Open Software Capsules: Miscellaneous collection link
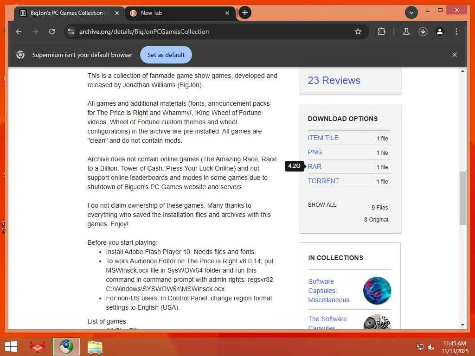The image size is (475, 356). pyautogui.click(x=329, y=291)
